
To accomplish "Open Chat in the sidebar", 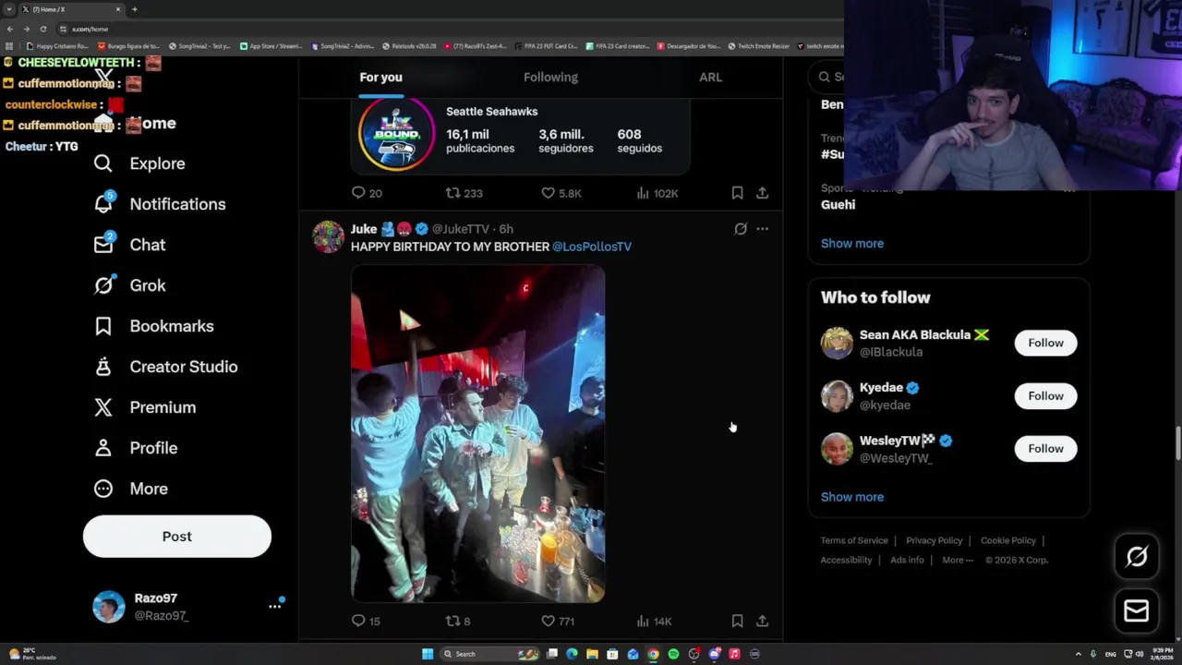I will tap(129, 245).
